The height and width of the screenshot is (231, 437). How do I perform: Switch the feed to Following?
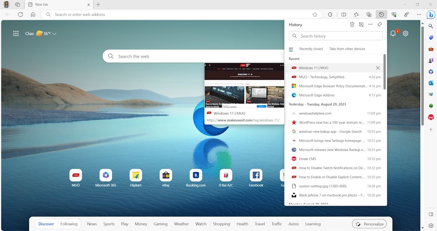[x=69, y=224]
